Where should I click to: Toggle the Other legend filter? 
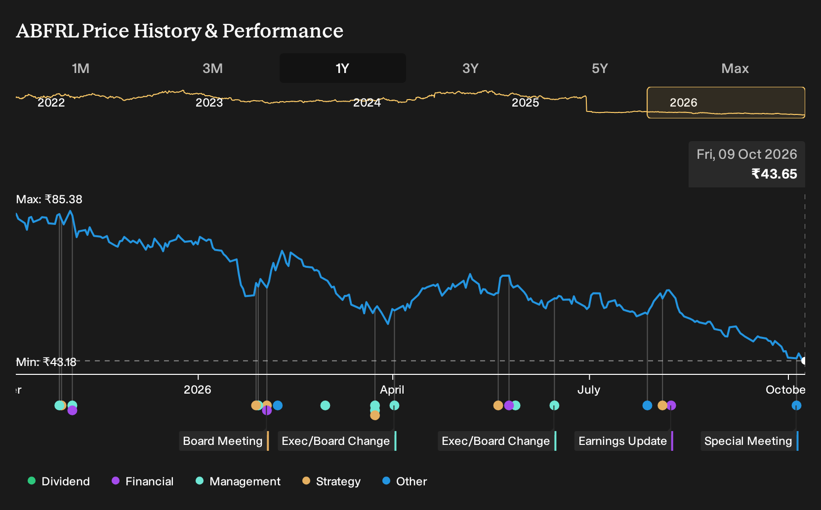pos(405,481)
